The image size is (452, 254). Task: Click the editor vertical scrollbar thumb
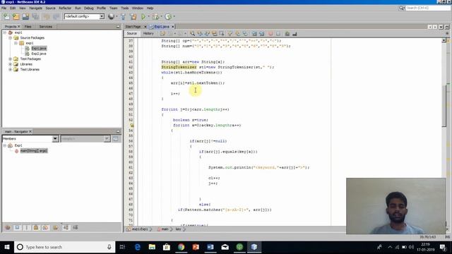[x=444, y=105]
